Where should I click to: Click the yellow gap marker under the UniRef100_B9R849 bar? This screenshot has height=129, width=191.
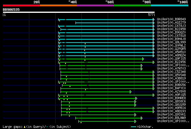[59, 21]
